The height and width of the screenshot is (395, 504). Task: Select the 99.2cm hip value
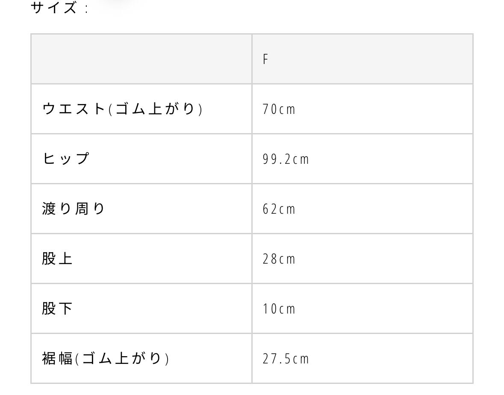(286, 159)
